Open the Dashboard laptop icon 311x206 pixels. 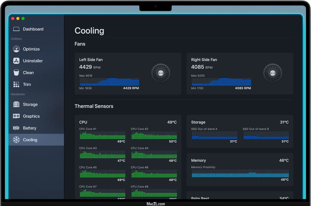coord(16,29)
